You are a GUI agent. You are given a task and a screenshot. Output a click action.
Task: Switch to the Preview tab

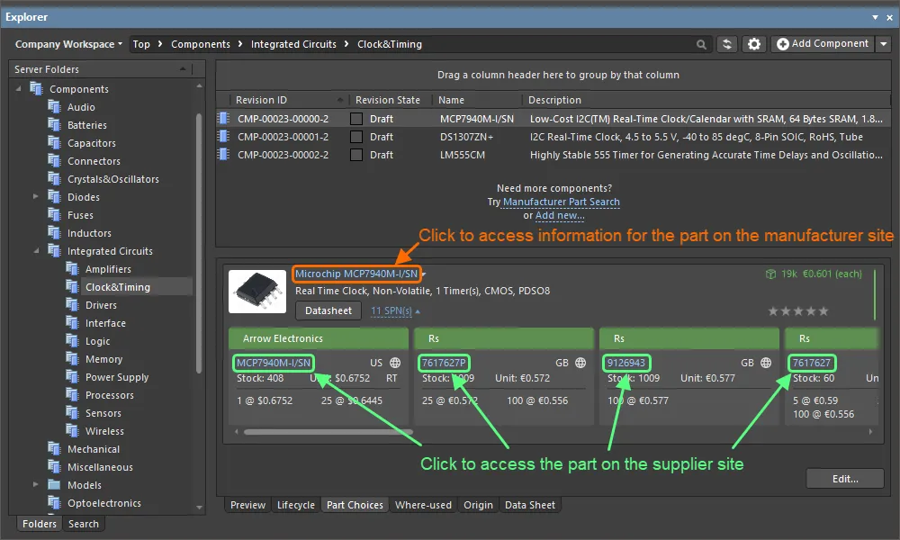tap(248, 505)
